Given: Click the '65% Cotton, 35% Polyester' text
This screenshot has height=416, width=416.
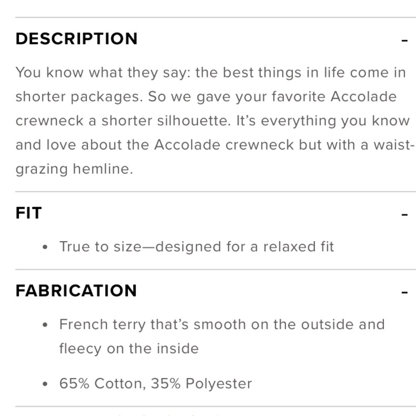Looking at the screenshot, I should click(156, 384).
